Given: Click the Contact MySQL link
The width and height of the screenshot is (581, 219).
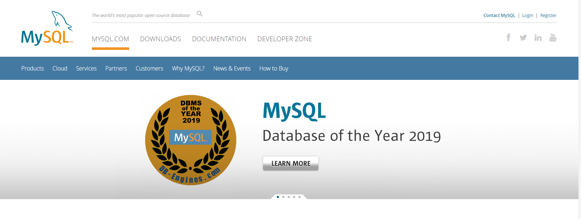Looking at the screenshot, I should (x=499, y=16).
